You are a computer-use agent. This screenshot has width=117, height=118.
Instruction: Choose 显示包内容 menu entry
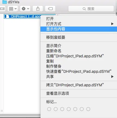coord(79,29)
